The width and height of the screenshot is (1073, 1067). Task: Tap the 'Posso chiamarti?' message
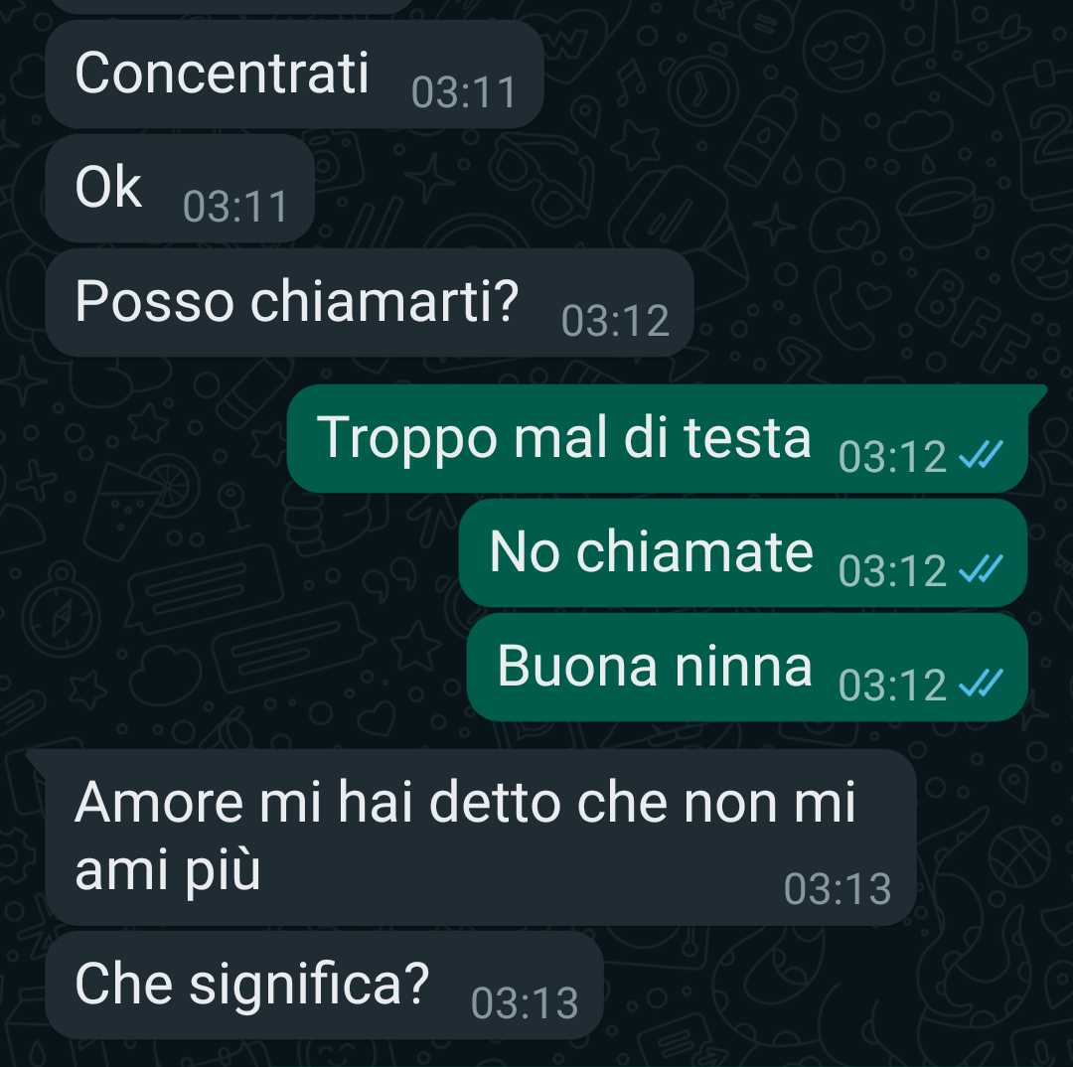pos(370,302)
